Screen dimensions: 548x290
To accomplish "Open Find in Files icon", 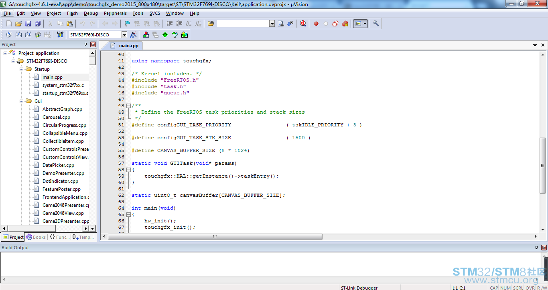I will 211,24.
